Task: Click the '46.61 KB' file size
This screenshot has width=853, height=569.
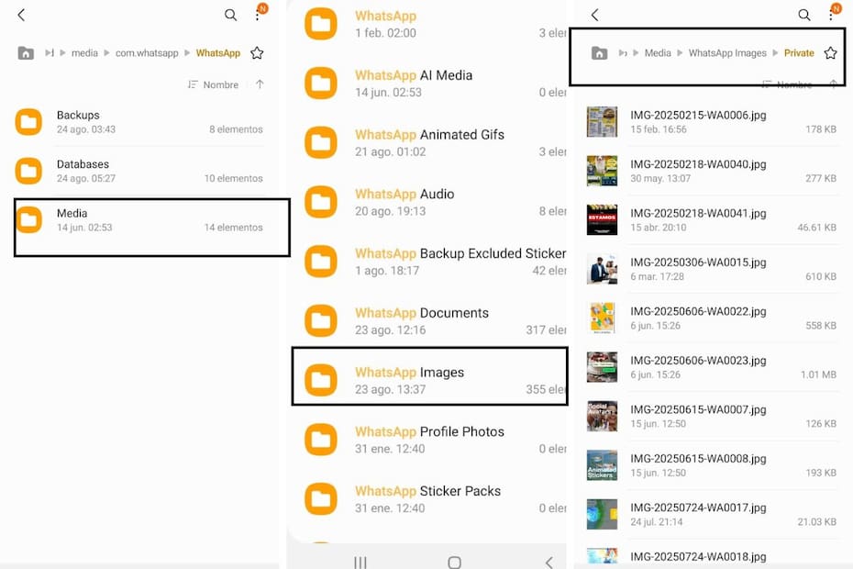Action: 817,228
